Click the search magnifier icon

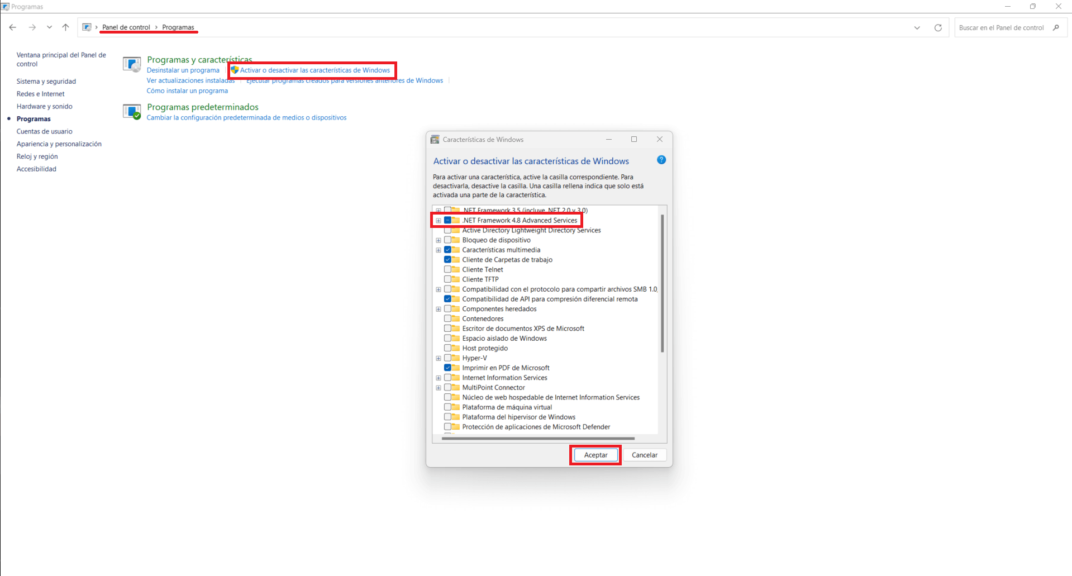[x=1056, y=27]
